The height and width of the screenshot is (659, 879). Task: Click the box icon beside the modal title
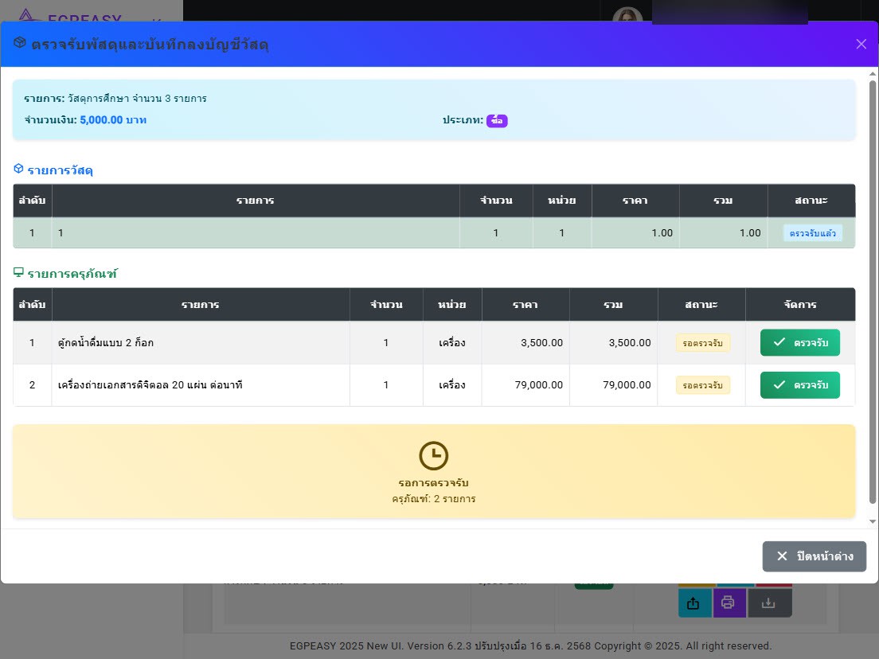[x=20, y=43]
